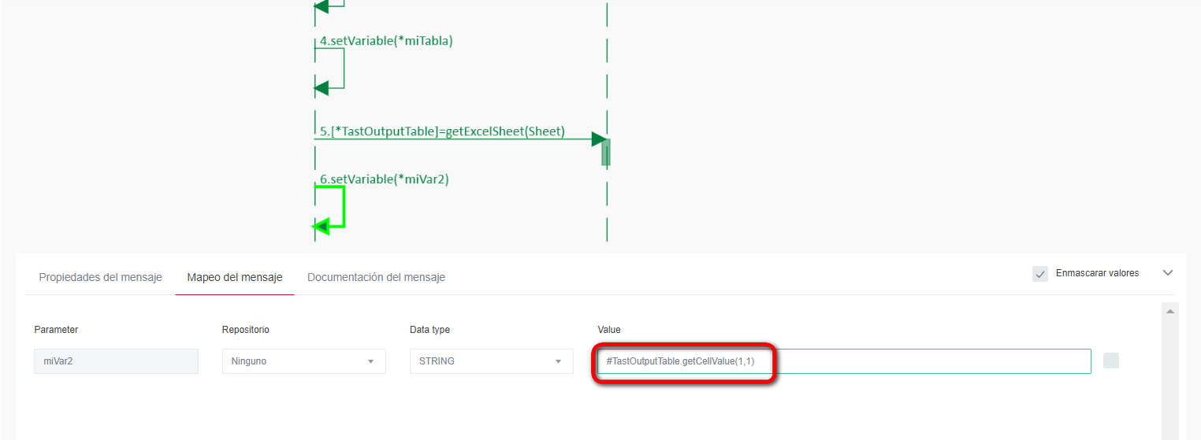Tick the small checkbox beside the Value field

1110,361
